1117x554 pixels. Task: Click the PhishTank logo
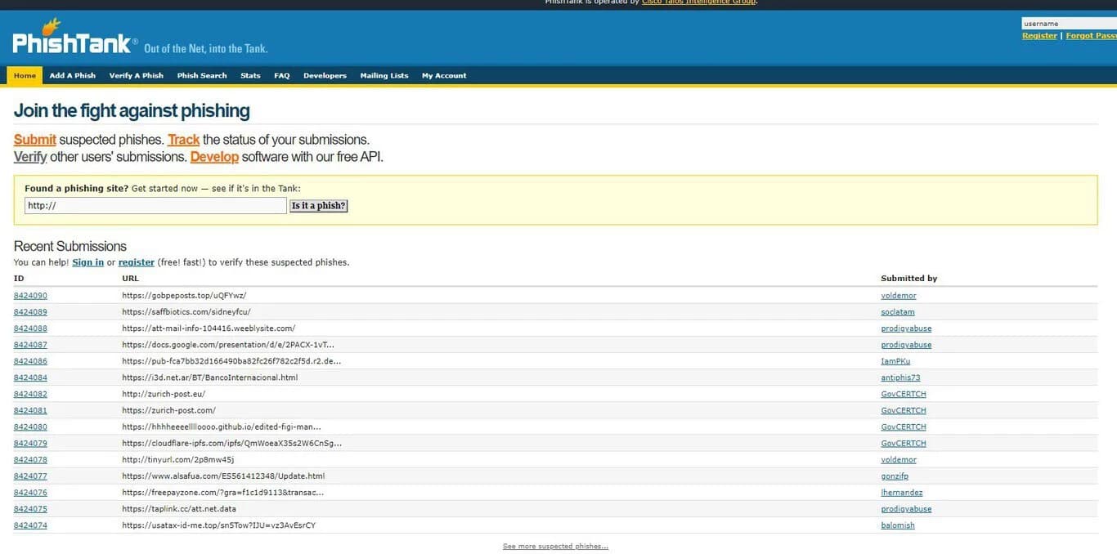(74, 38)
